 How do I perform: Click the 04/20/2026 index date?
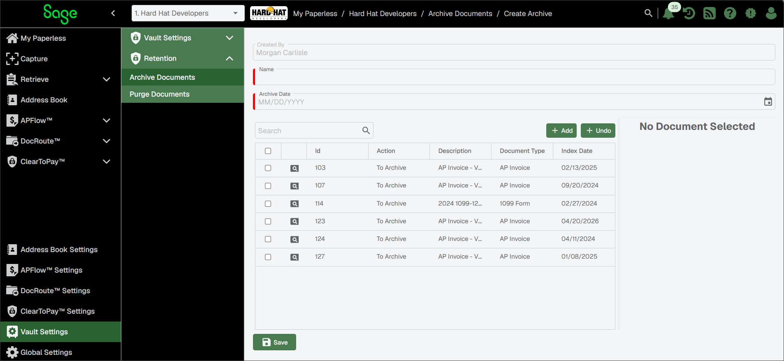pos(580,221)
